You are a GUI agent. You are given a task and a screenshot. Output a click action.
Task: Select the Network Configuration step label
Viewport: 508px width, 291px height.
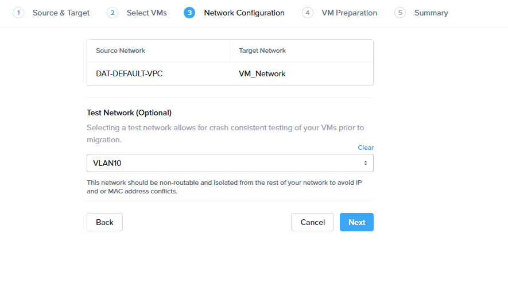tap(244, 13)
